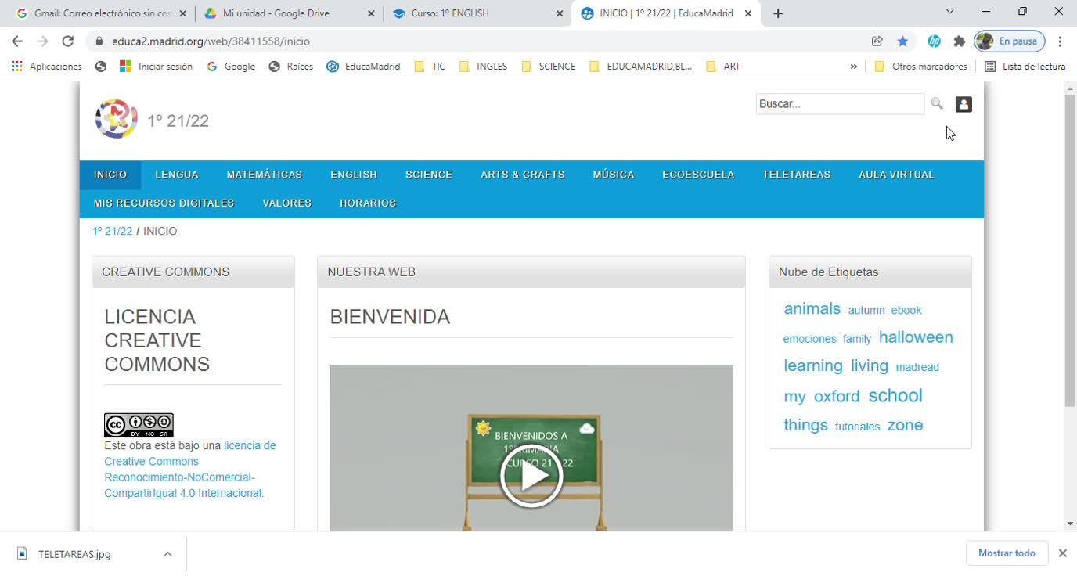Open the VALORES menu item
Viewport: 1077px width, 576px height.
point(287,203)
